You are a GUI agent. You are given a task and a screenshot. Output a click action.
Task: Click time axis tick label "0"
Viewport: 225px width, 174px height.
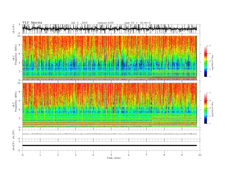coord(22,155)
